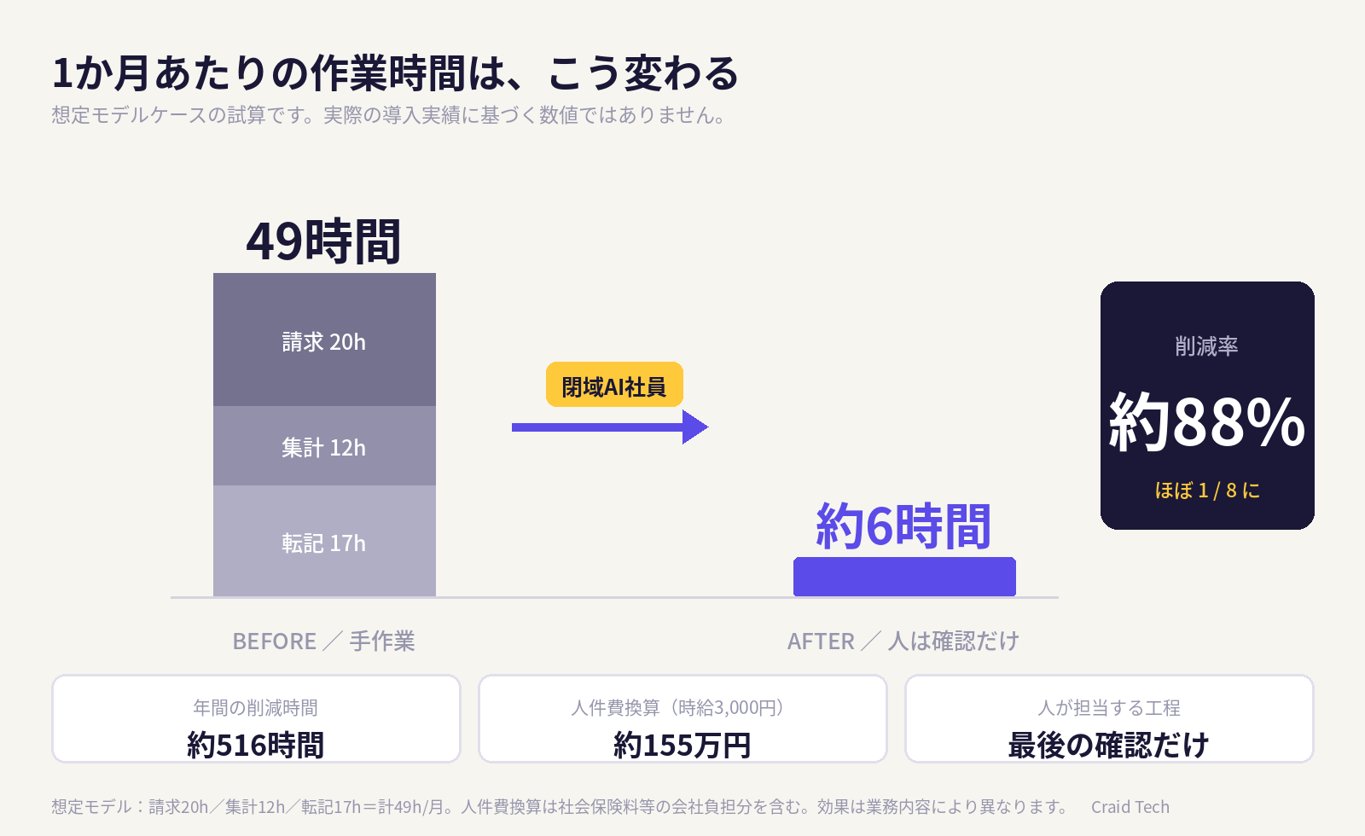The height and width of the screenshot is (836, 1365).
Task: Click the 請求 20h bar segment
Action: point(324,340)
